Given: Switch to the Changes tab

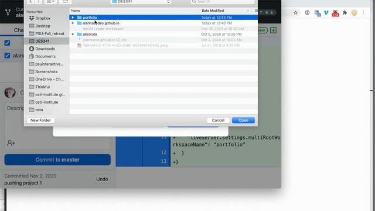Looking at the screenshot, I should click(x=18, y=30).
